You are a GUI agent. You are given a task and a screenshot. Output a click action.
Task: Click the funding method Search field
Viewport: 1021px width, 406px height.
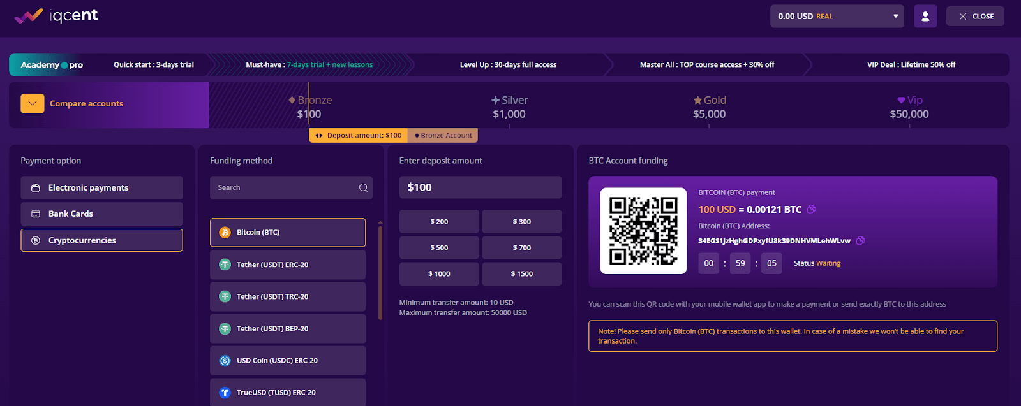coord(291,187)
